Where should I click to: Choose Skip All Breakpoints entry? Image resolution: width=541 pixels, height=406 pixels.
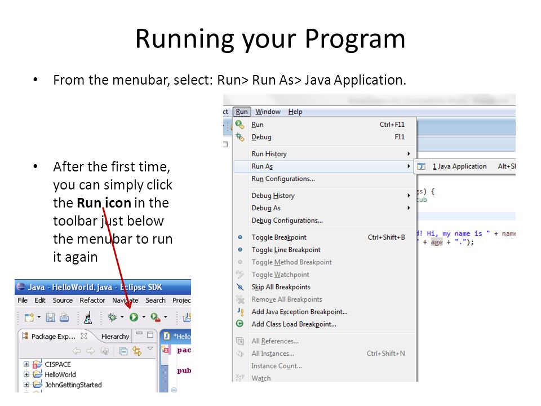click(325, 287)
